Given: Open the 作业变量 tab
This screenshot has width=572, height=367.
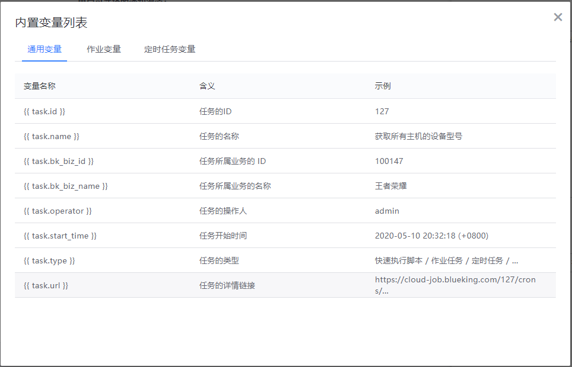Looking at the screenshot, I should 104,49.
